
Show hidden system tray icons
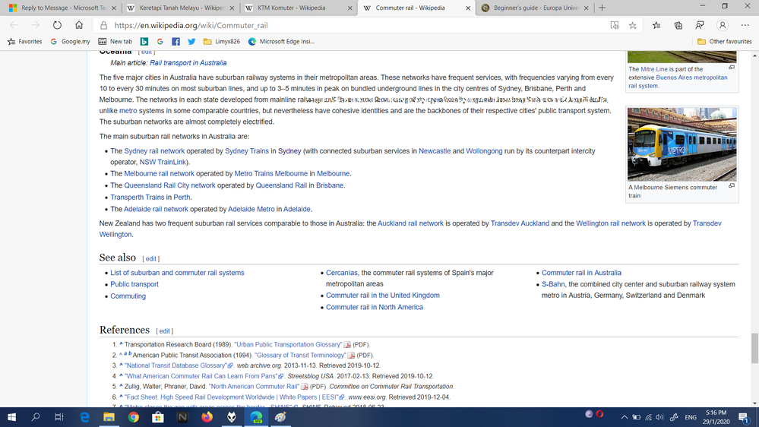coord(624,417)
